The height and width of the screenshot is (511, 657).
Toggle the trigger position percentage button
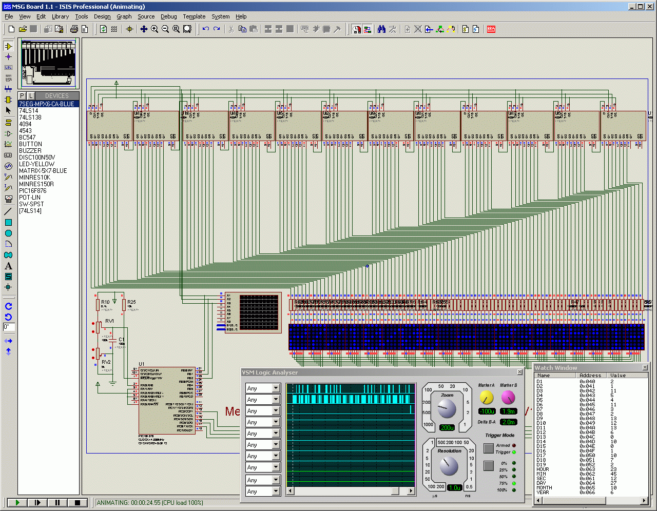pyautogui.click(x=489, y=466)
